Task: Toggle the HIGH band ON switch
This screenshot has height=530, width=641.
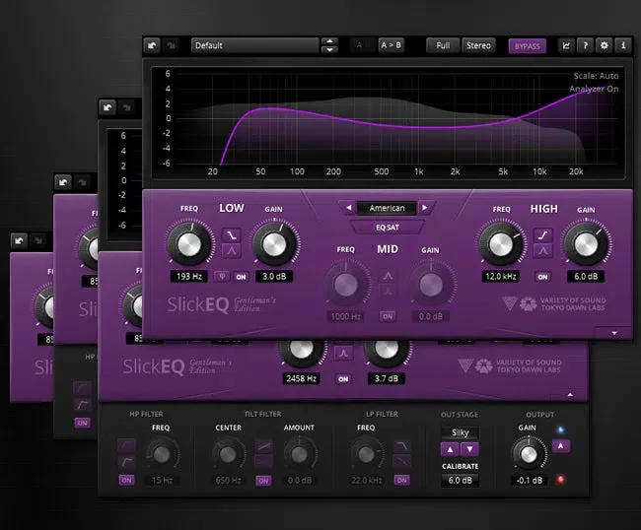Action: point(542,277)
